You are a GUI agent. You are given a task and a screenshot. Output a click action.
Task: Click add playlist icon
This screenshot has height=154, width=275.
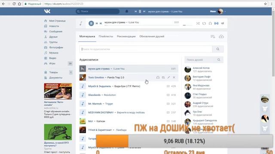pos(213,36)
